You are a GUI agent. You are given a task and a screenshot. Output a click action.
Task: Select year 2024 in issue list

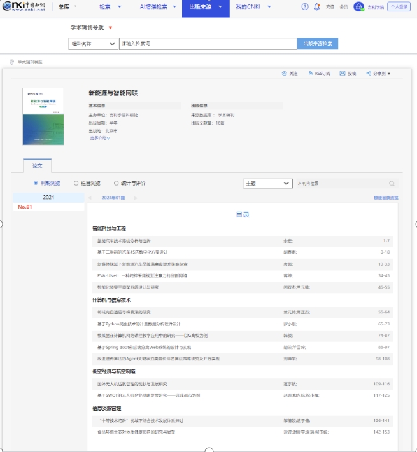[x=48, y=197]
